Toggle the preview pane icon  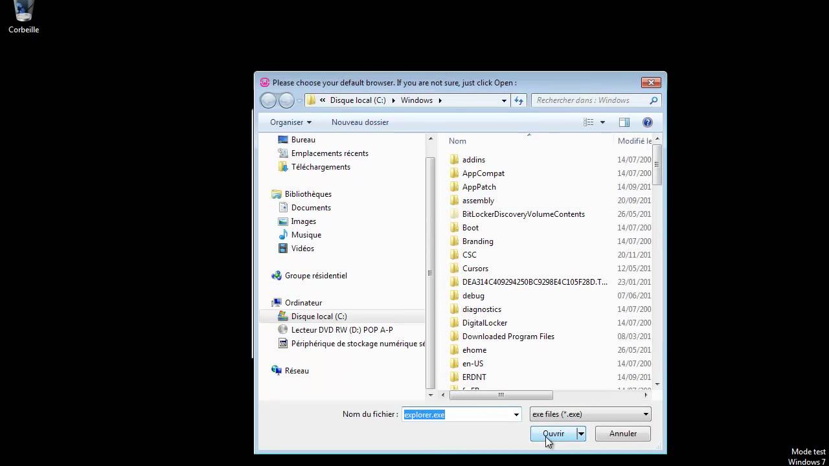624,122
